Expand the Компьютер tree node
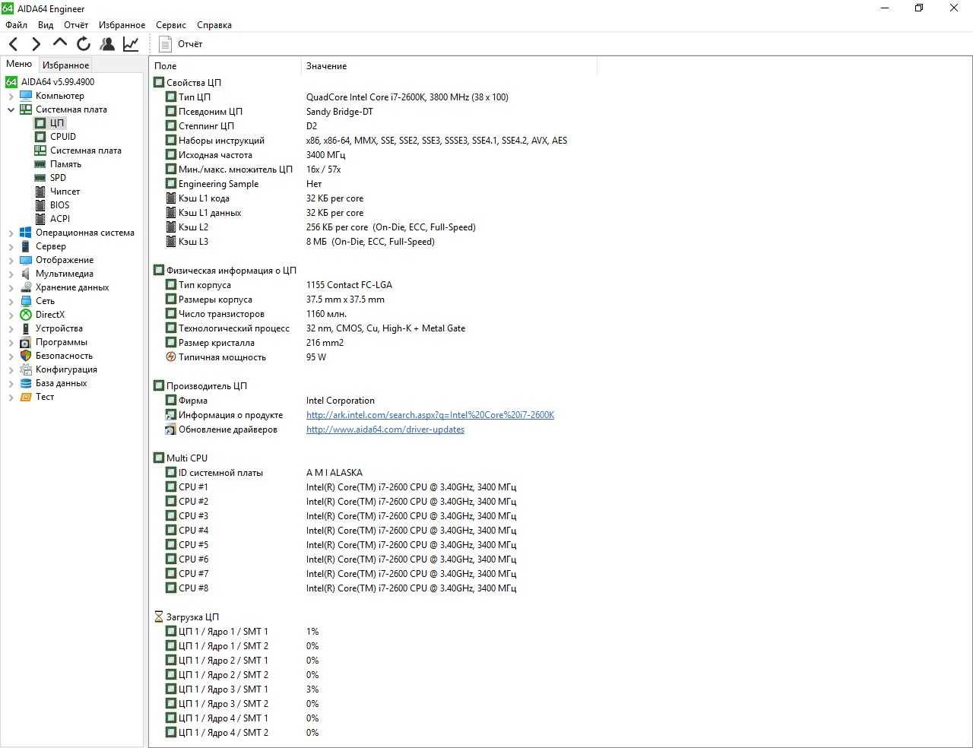This screenshot has height=748, width=973. pos(11,96)
